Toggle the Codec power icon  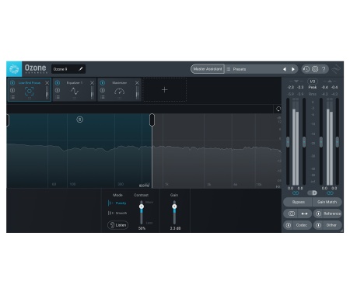click(x=289, y=225)
